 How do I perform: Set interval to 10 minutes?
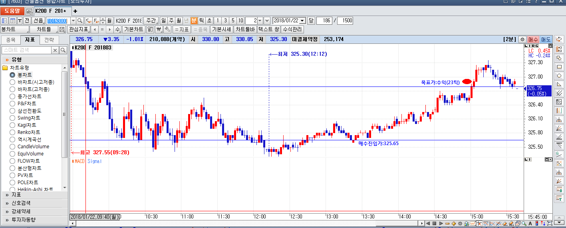[240, 20]
